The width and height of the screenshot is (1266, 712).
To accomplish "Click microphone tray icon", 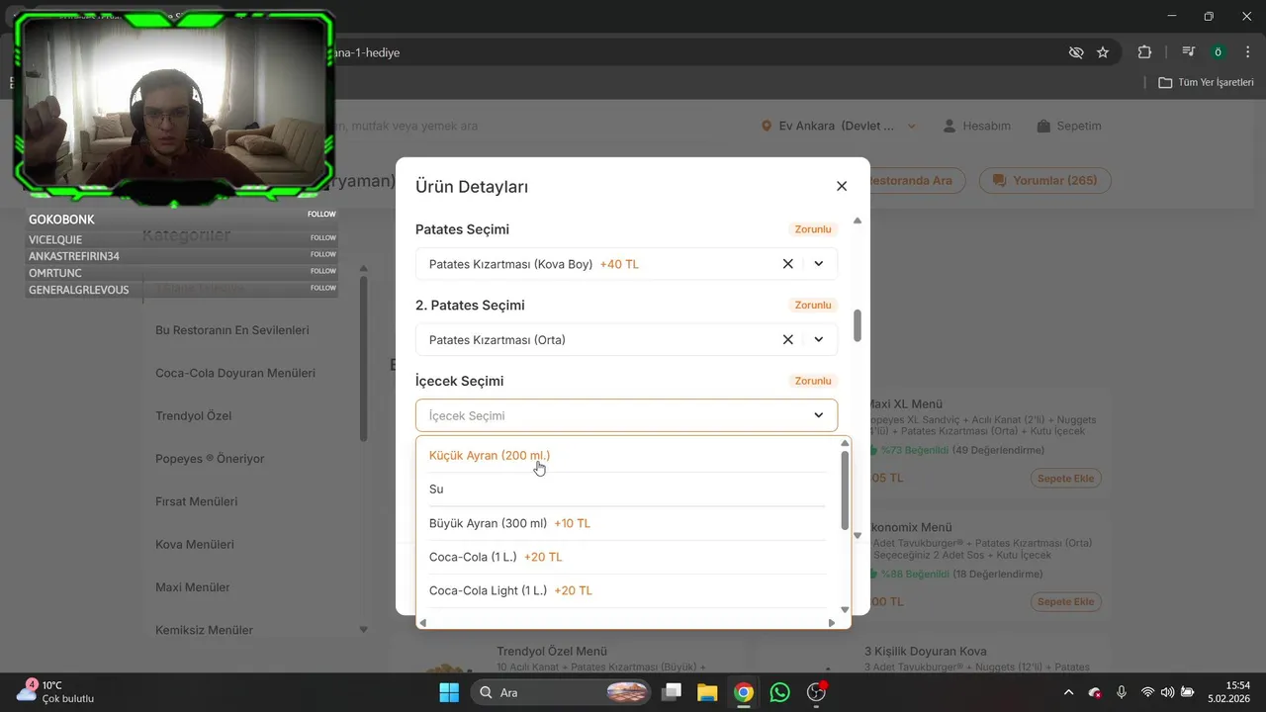I will click(1122, 692).
